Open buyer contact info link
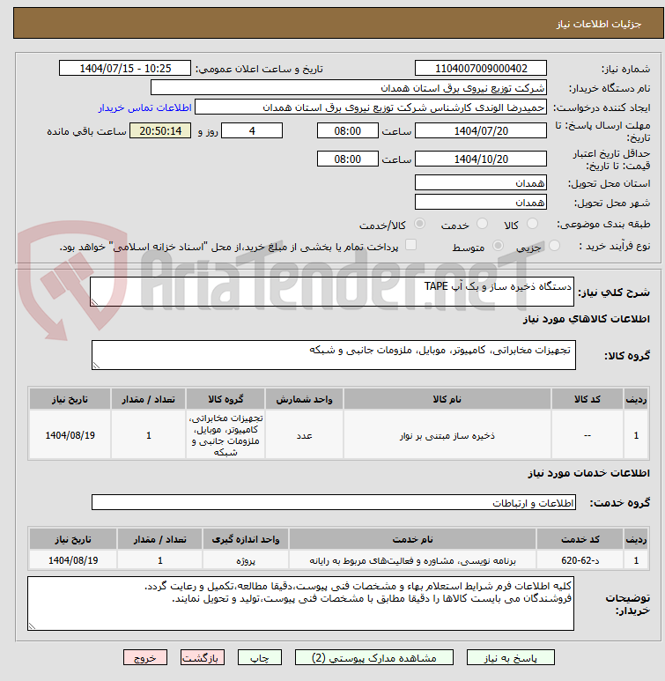 click(x=144, y=107)
